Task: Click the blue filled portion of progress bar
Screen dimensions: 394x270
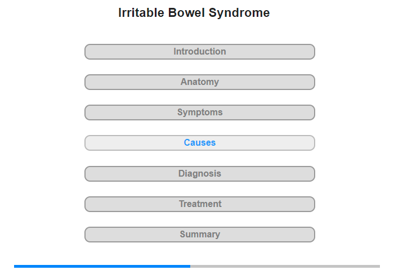Action: tap(102, 266)
